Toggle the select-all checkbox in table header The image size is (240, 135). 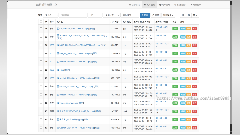[x=41, y=21]
